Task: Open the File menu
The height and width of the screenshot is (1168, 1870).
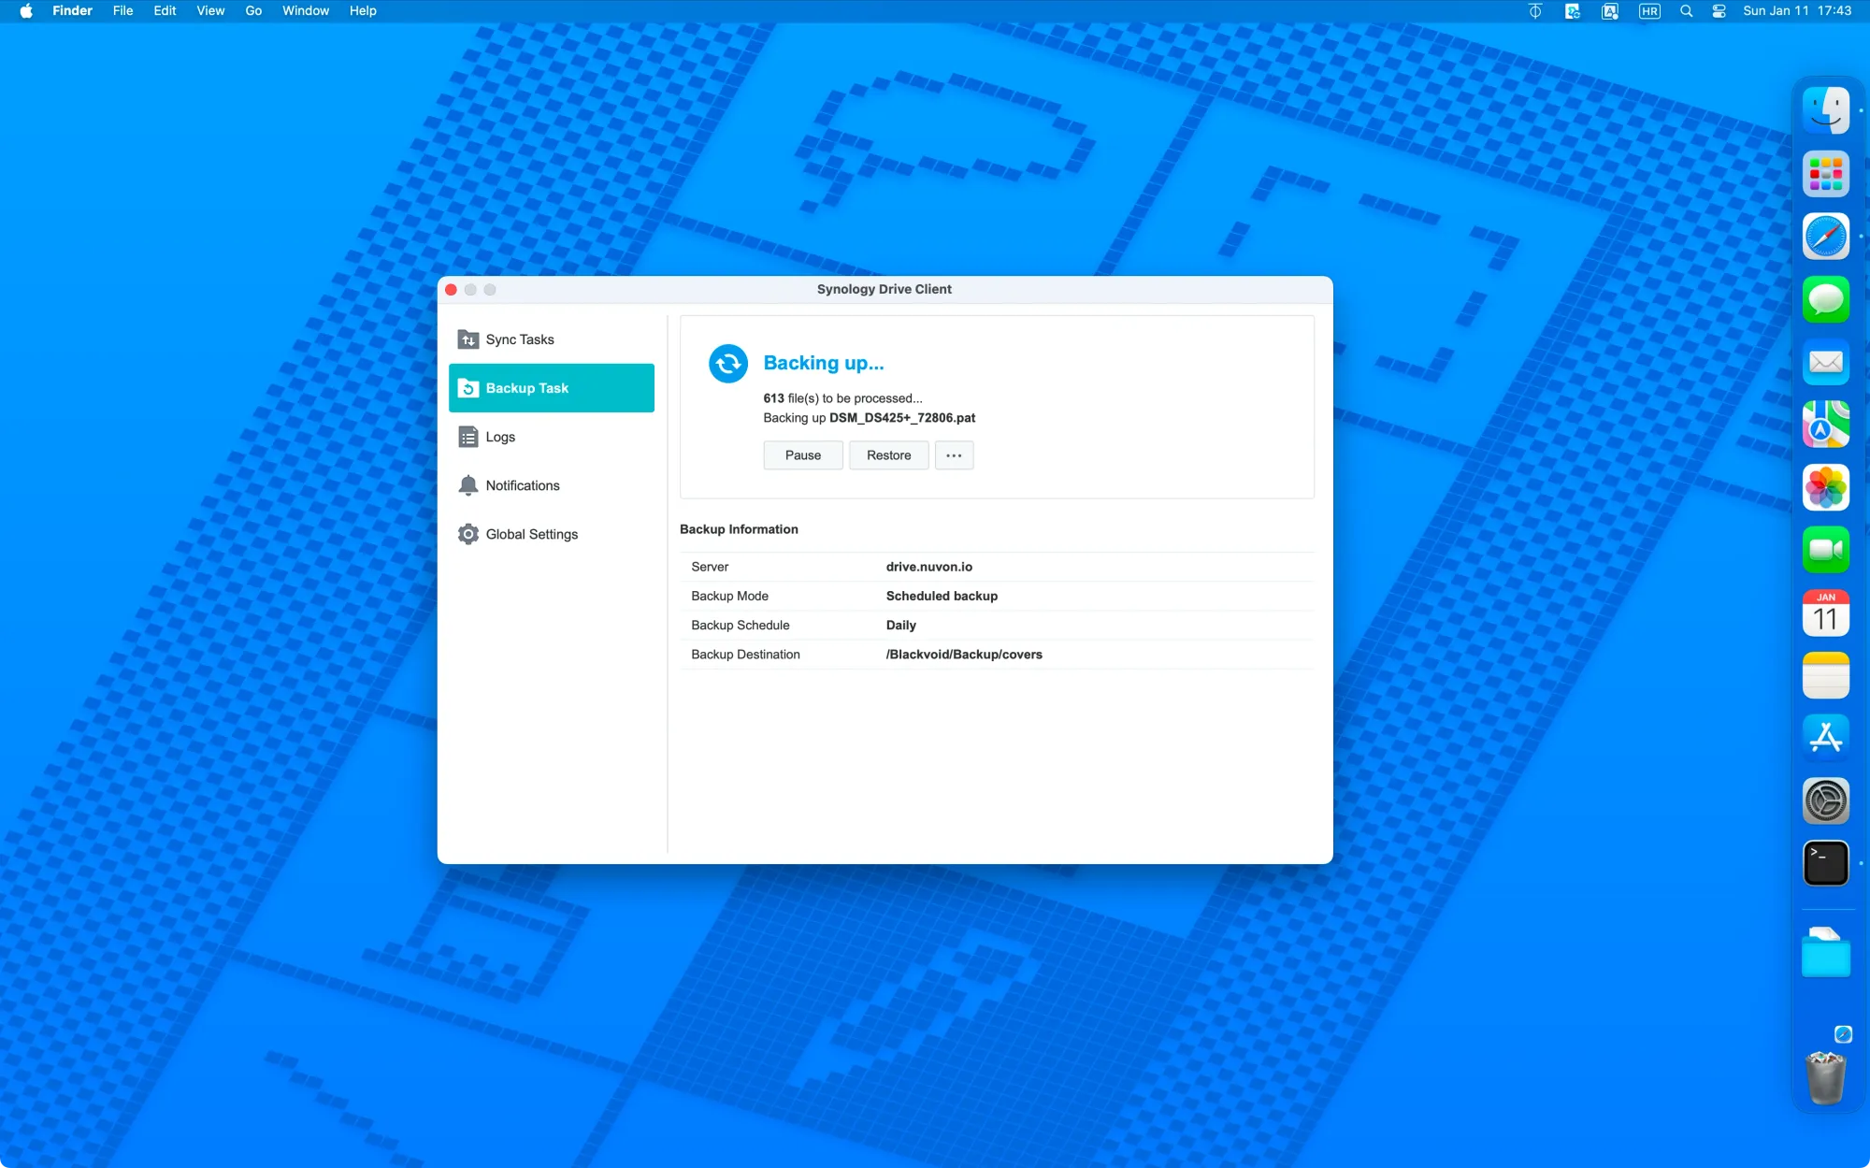Action: 122,11
